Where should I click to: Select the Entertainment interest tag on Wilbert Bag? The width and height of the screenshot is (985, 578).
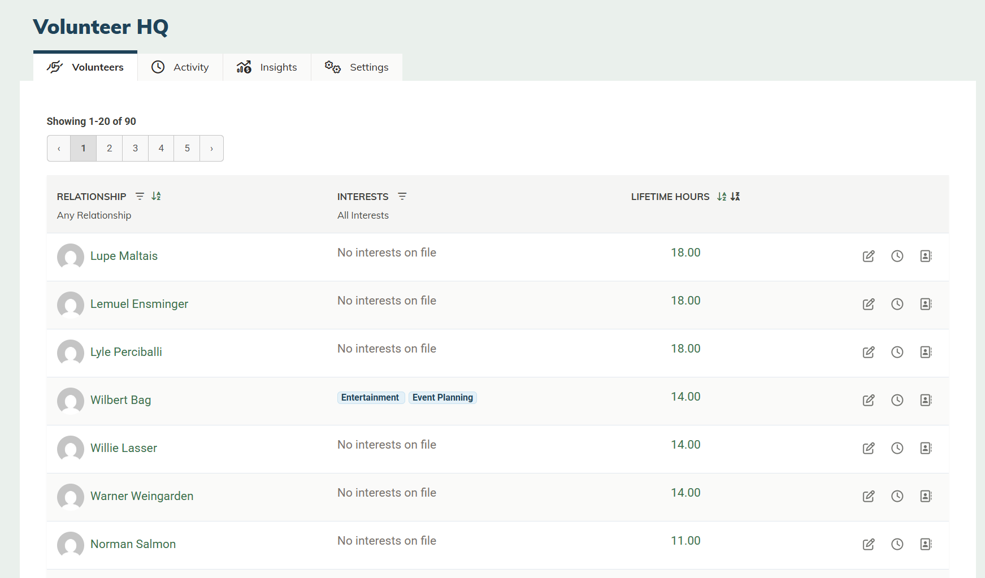coord(370,397)
